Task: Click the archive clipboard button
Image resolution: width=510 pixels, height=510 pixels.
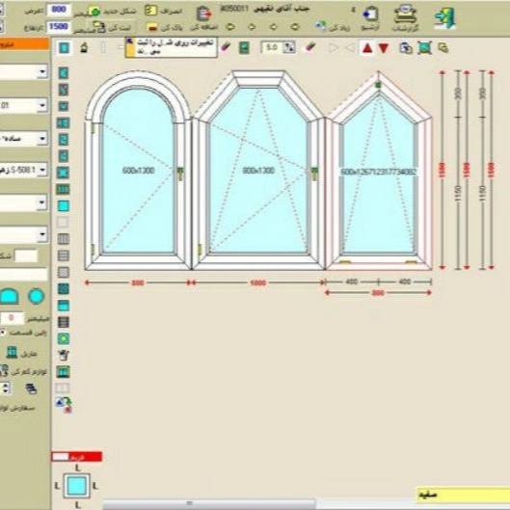Action: (370, 14)
